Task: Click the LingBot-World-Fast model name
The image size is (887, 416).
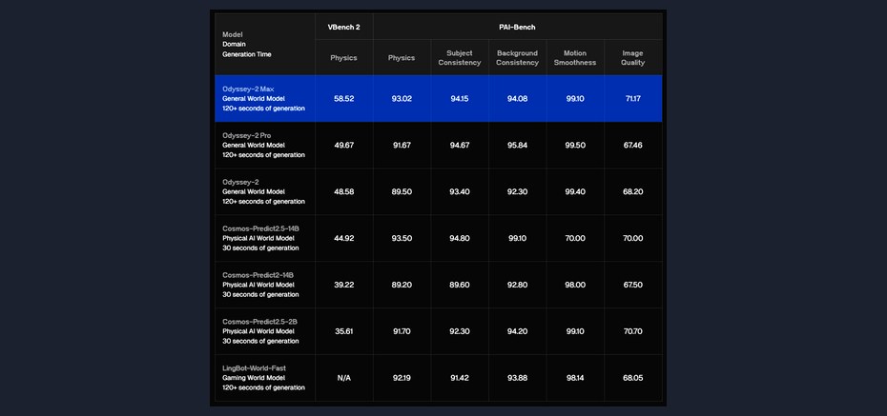Action: pyautogui.click(x=254, y=368)
